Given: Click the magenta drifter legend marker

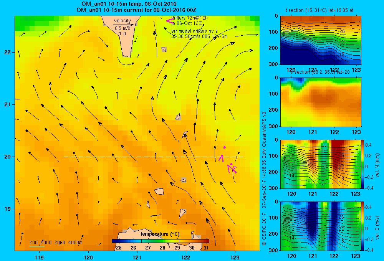Looking at the screenshot, I should click(x=170, y=21).
